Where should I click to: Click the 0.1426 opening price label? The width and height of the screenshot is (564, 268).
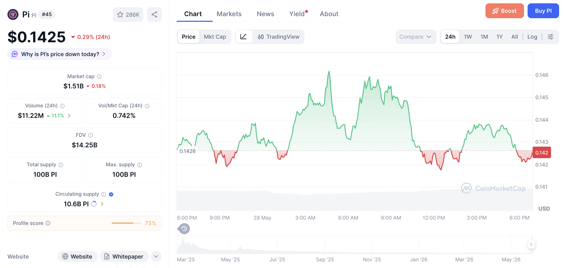point(188,151)
